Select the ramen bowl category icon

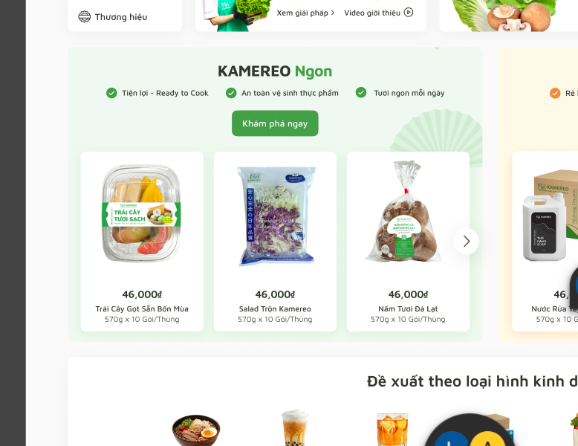tap(195, 430)
